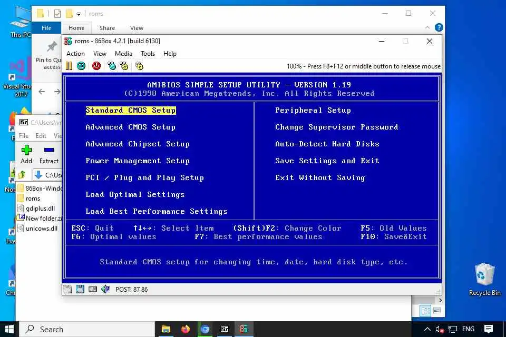Open the 86Box settings gear icon
The image size is (506, 337).
click(x=139, y=66)
